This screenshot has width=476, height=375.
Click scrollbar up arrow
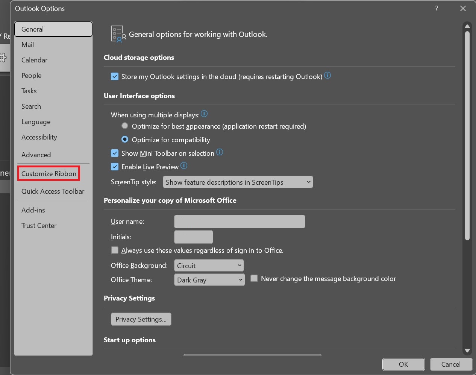point(467,27)
